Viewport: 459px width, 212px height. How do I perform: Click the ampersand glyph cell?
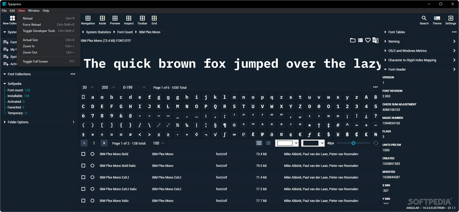[121, 116]
